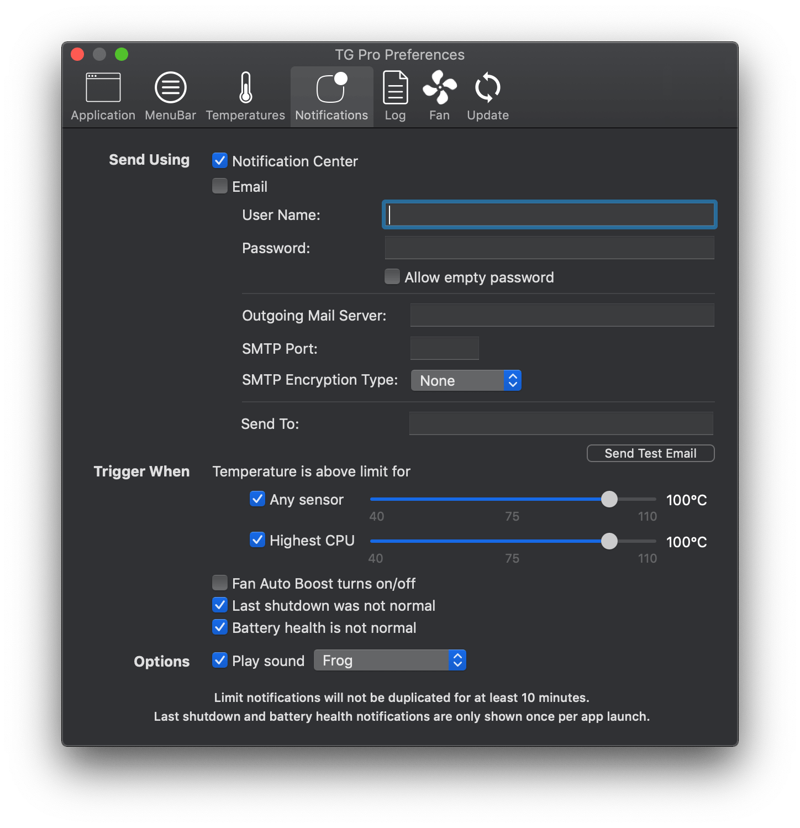Click the Outgoing Mail Server field
Viewport: 800px width, 828px height.
tap(562, 315)
